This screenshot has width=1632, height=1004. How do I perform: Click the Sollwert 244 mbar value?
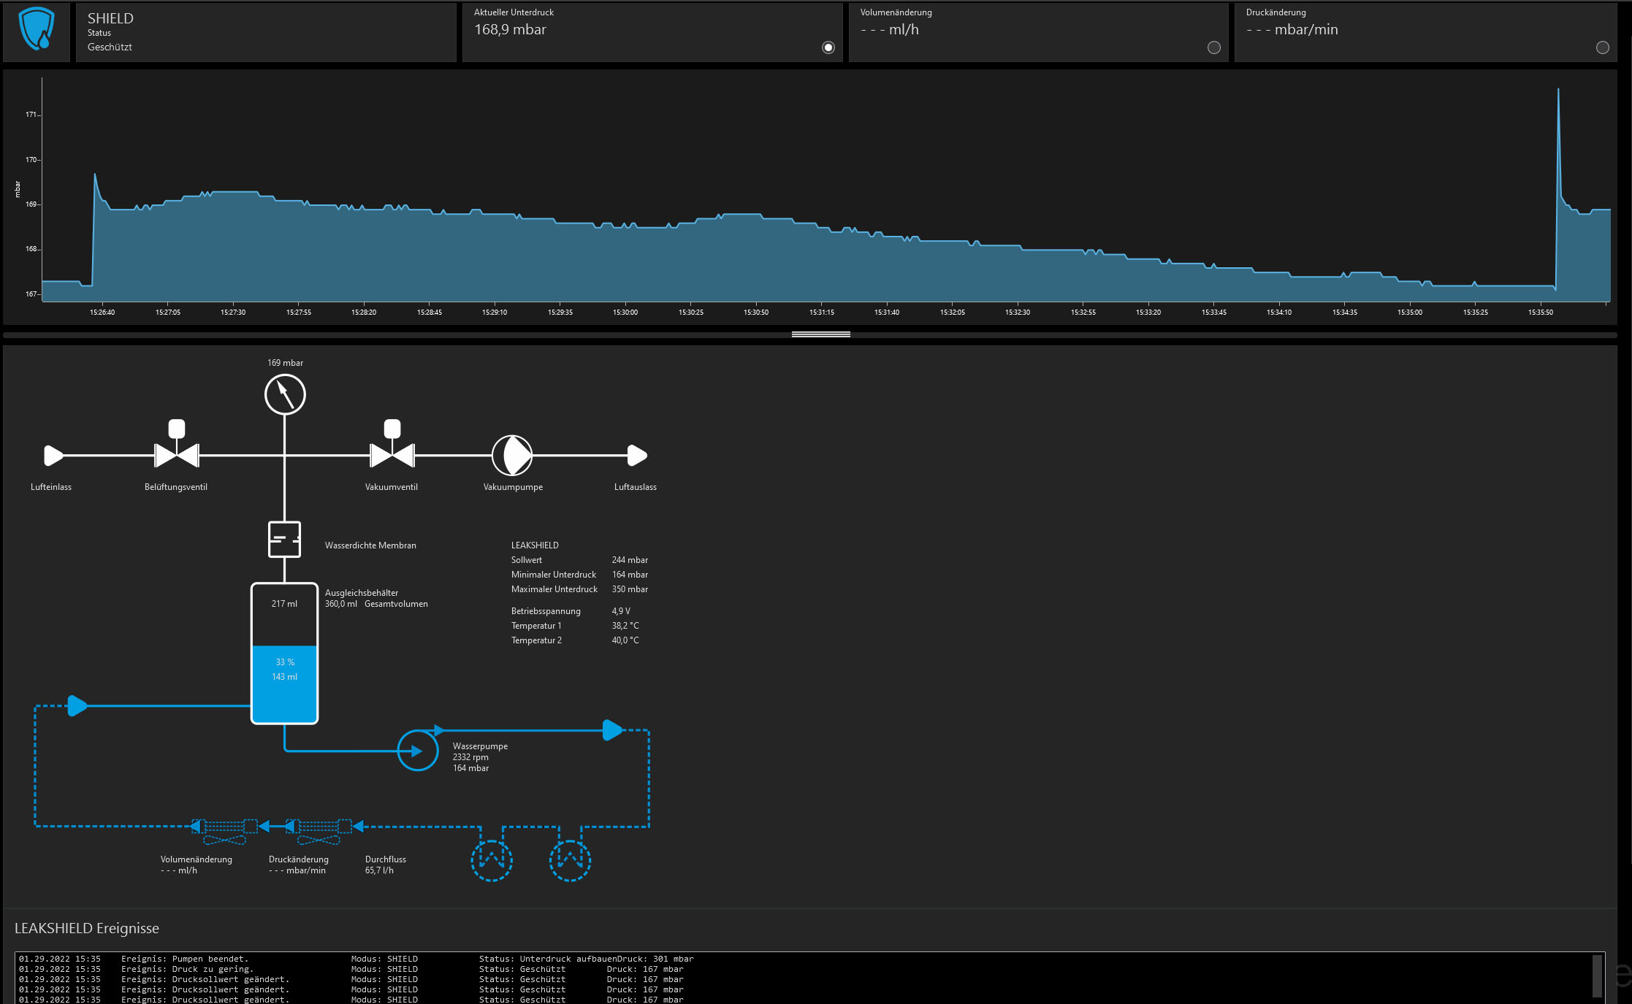click(630, 560)
